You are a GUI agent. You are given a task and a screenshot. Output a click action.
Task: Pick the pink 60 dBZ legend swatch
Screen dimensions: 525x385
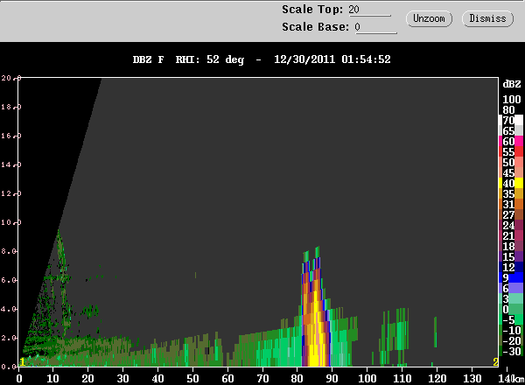pos(507,141)
